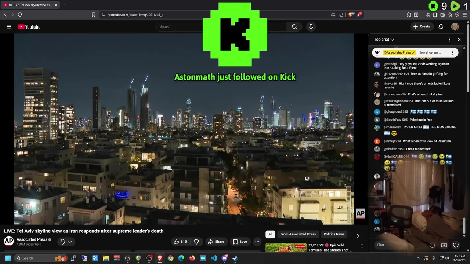Screen dimensions: 470x264
Task: Close the live chat panel
Action: (459, 40)
